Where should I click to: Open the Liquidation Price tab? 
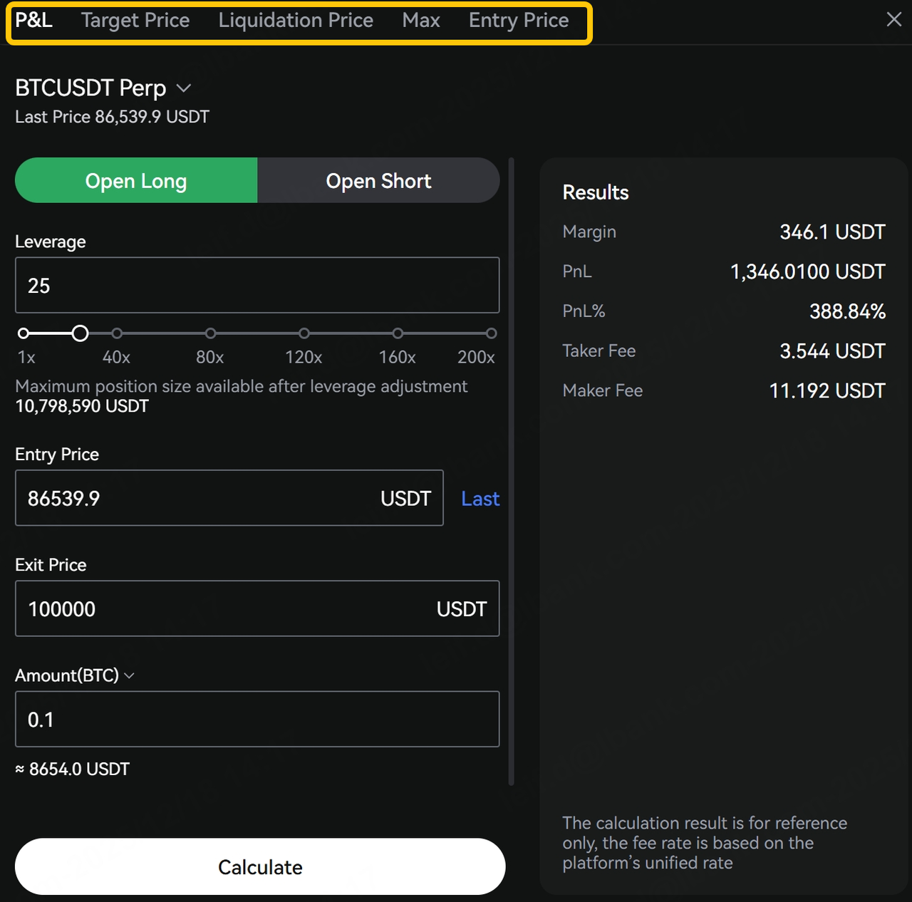click(x=296, y=20)
